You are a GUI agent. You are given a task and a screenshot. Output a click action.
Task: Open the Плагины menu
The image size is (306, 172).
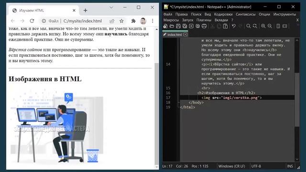pos(204,20)
